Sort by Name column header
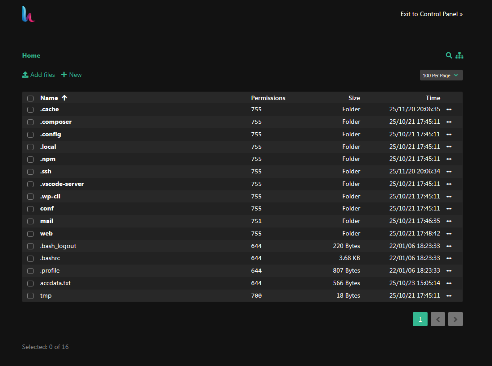This screenshot has width=492, height=366. (49, 98)
